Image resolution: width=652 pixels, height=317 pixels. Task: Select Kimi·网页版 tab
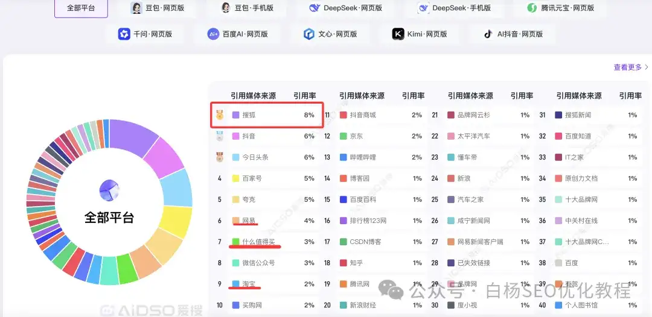[420, 34]
